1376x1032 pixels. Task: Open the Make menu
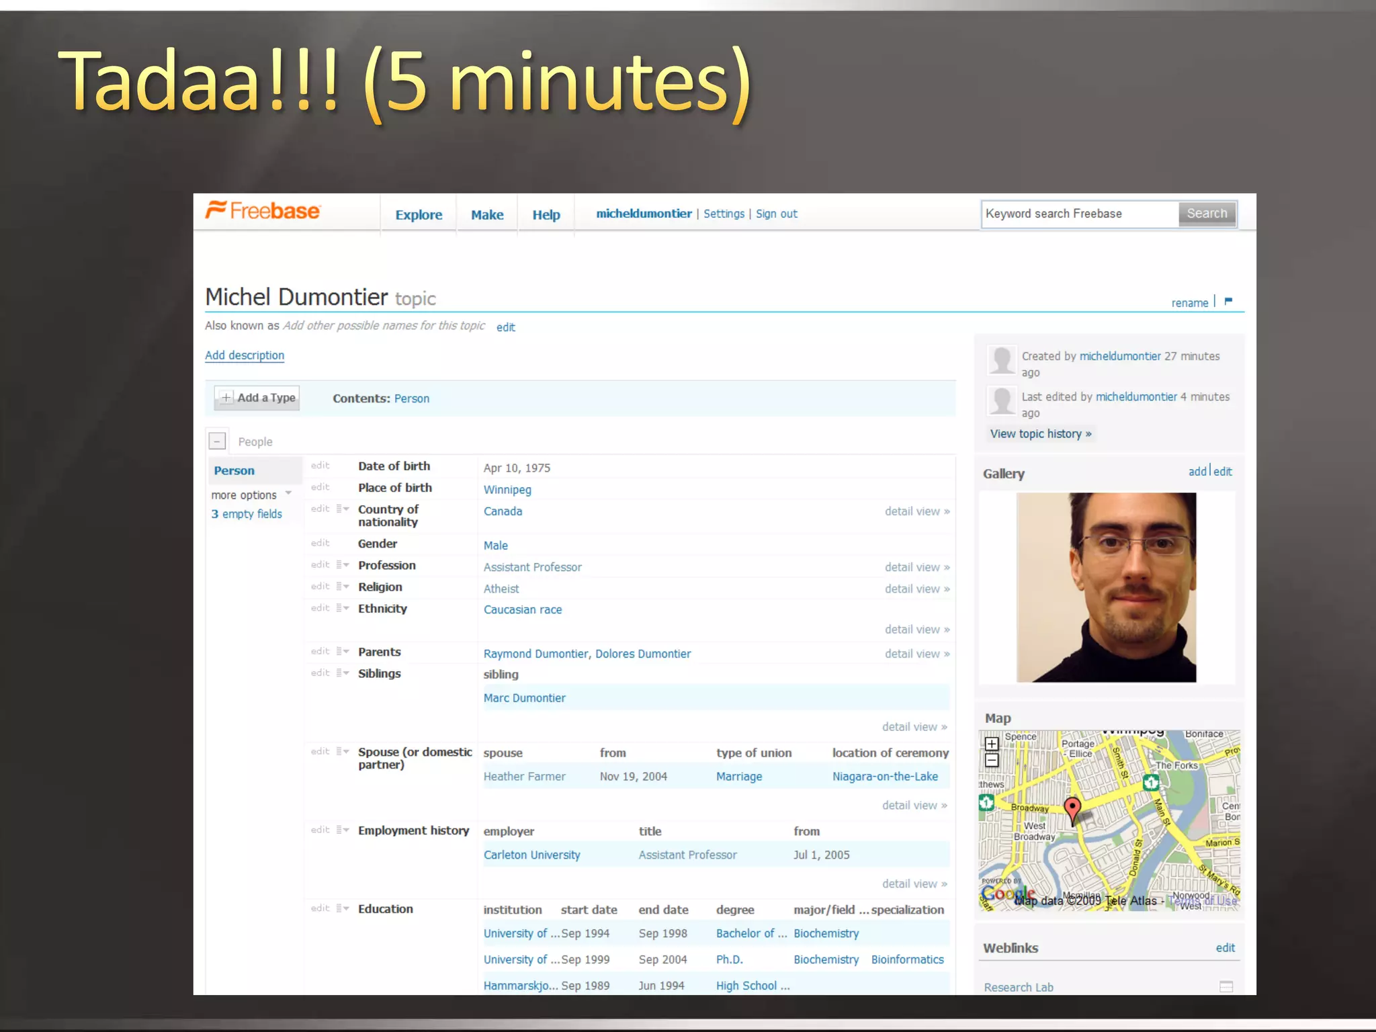click(487, 215)
